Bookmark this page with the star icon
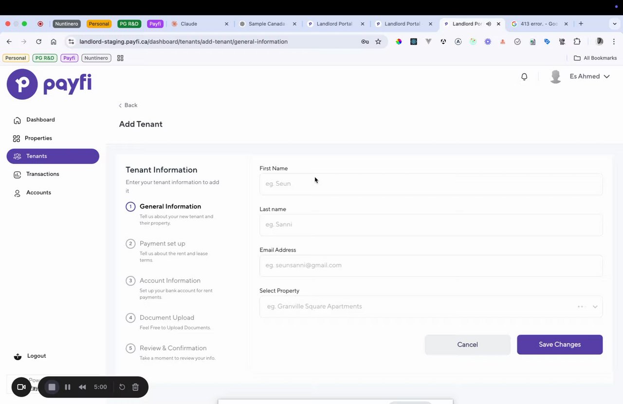 [x=378, y=42]
